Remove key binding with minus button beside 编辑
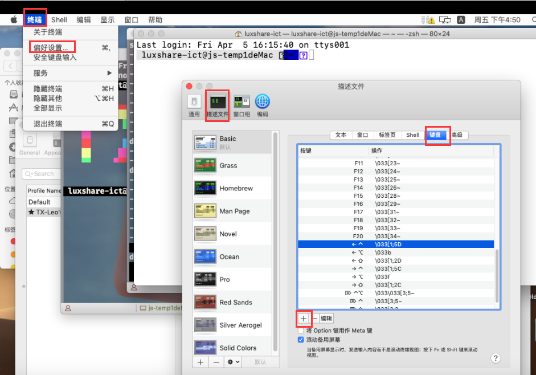This screenshot has height=375, width=536. point(314,319)
